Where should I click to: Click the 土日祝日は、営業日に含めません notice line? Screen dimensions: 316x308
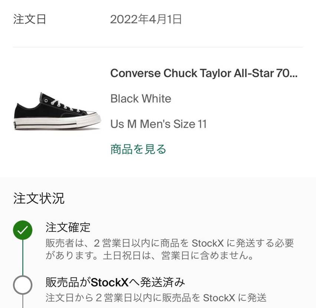178,255
